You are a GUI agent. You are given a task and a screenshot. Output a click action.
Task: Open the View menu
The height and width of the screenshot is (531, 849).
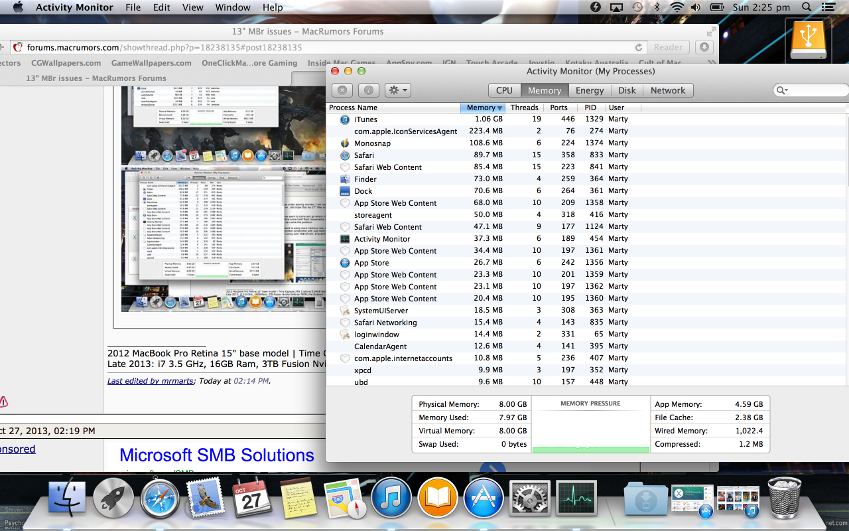click(193, 7)
